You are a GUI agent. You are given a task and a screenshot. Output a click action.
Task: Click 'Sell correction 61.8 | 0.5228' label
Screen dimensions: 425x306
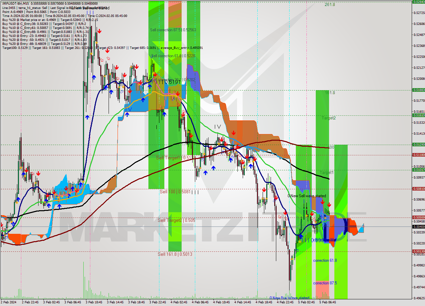pyautogui.click(x=173, y=56)
